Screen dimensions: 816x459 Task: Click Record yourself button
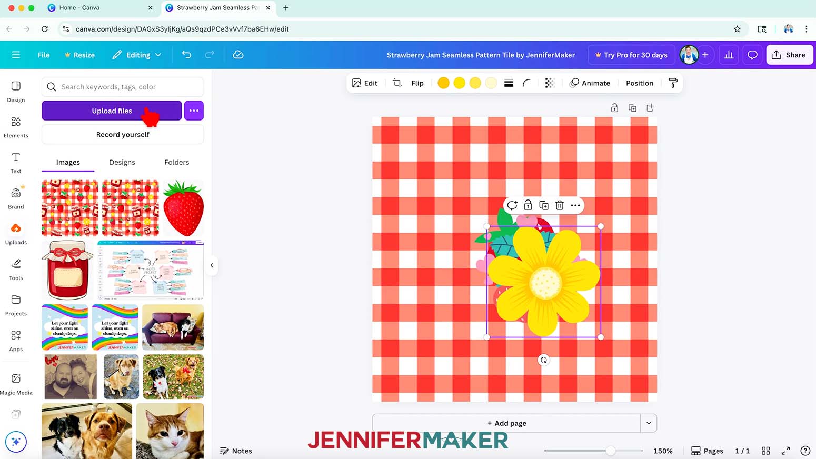coord(123,134)
